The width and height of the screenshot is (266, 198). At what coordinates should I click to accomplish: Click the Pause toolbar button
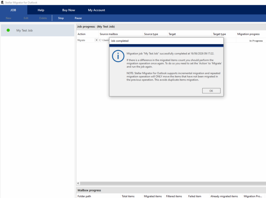pos(78,18)
